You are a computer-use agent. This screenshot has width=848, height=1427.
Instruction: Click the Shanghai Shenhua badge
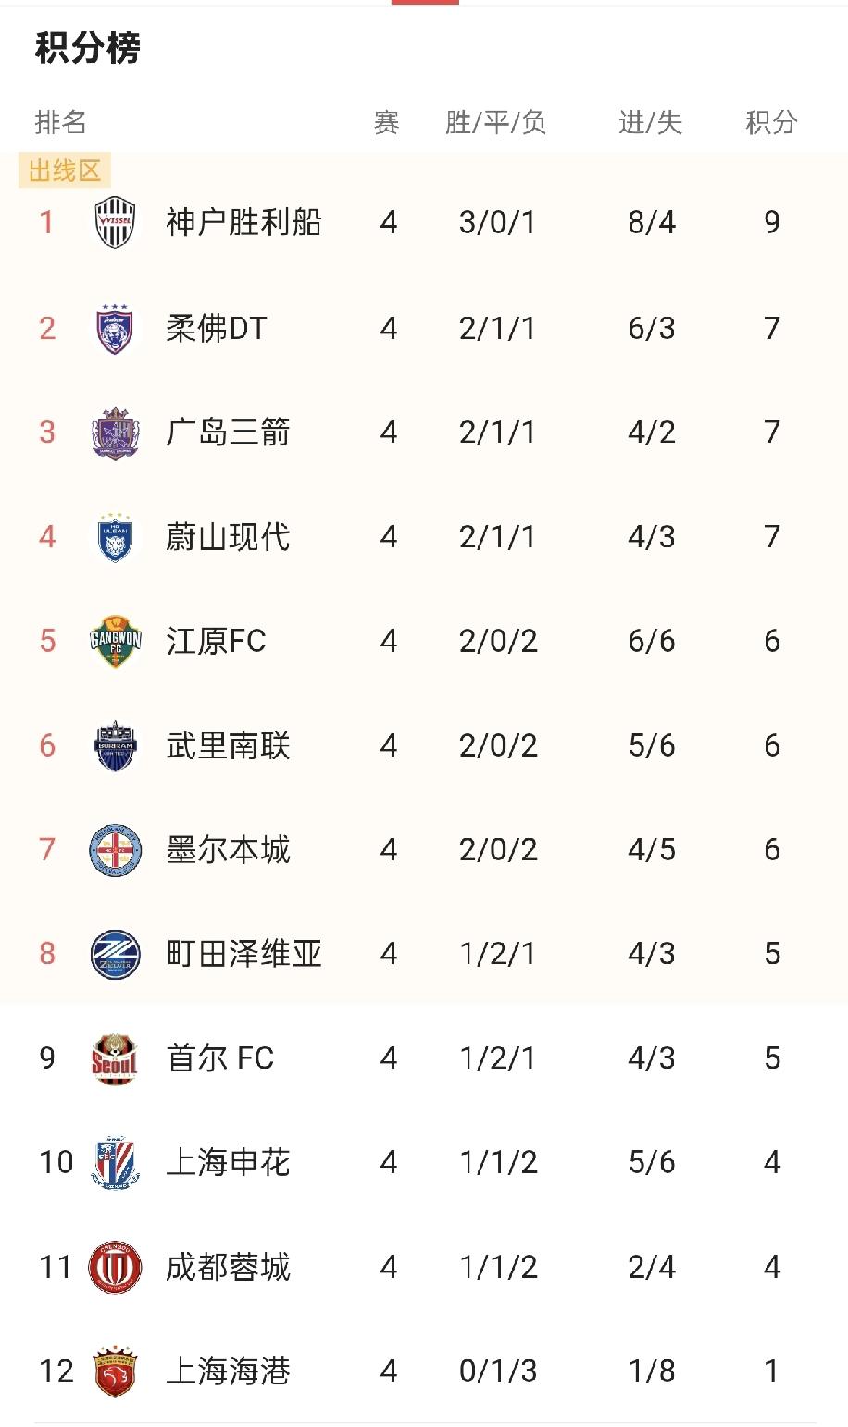click(x=115, y=1161)
